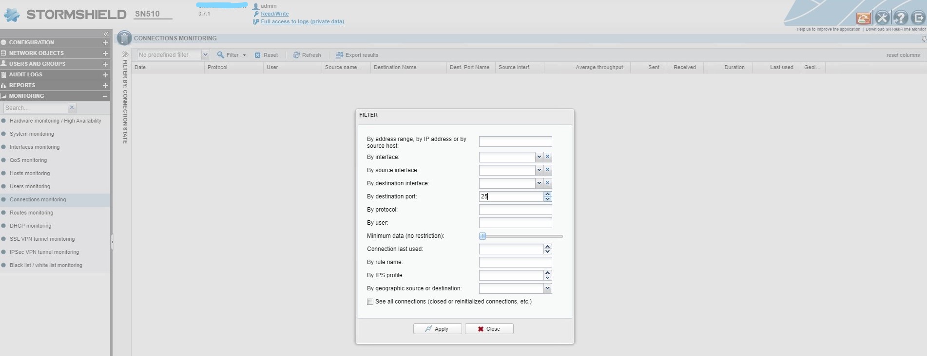Image resolution: width=927 pixels, height=356 pixels.
Task: Open the Read/Write access link
Action: 274,14
